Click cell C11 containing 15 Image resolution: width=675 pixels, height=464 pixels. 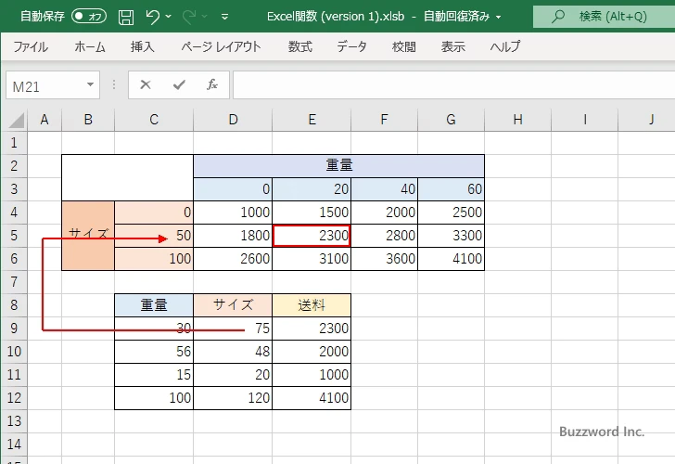point(154,375)
